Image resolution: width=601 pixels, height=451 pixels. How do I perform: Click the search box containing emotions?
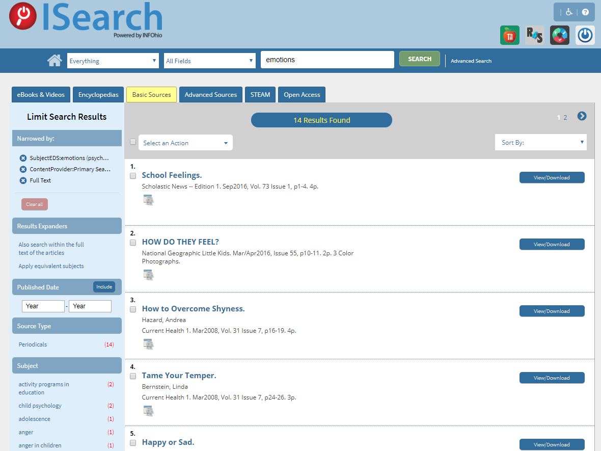coord(327,60)
